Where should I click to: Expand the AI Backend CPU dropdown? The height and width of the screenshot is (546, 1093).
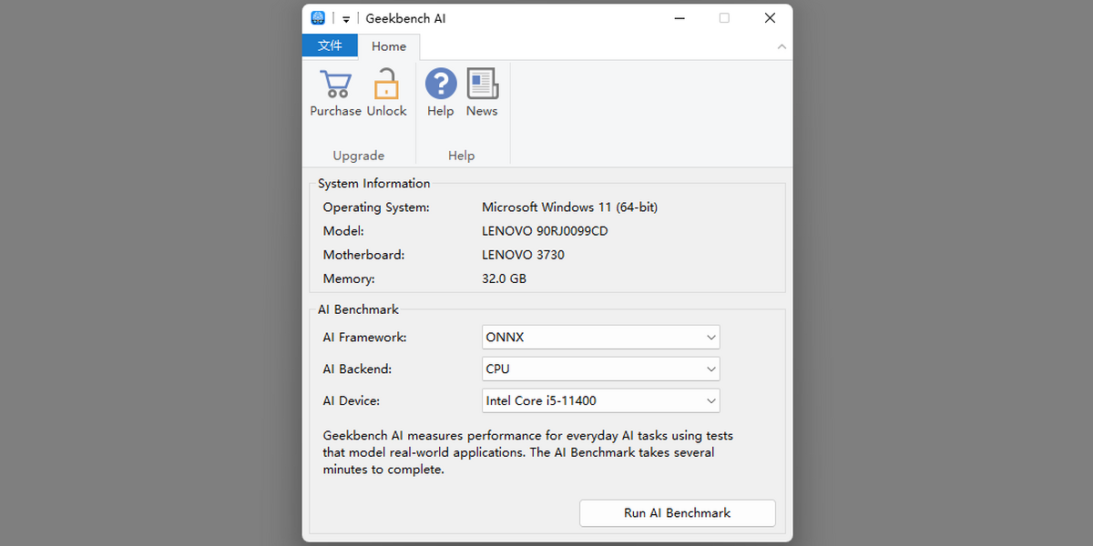601,369
